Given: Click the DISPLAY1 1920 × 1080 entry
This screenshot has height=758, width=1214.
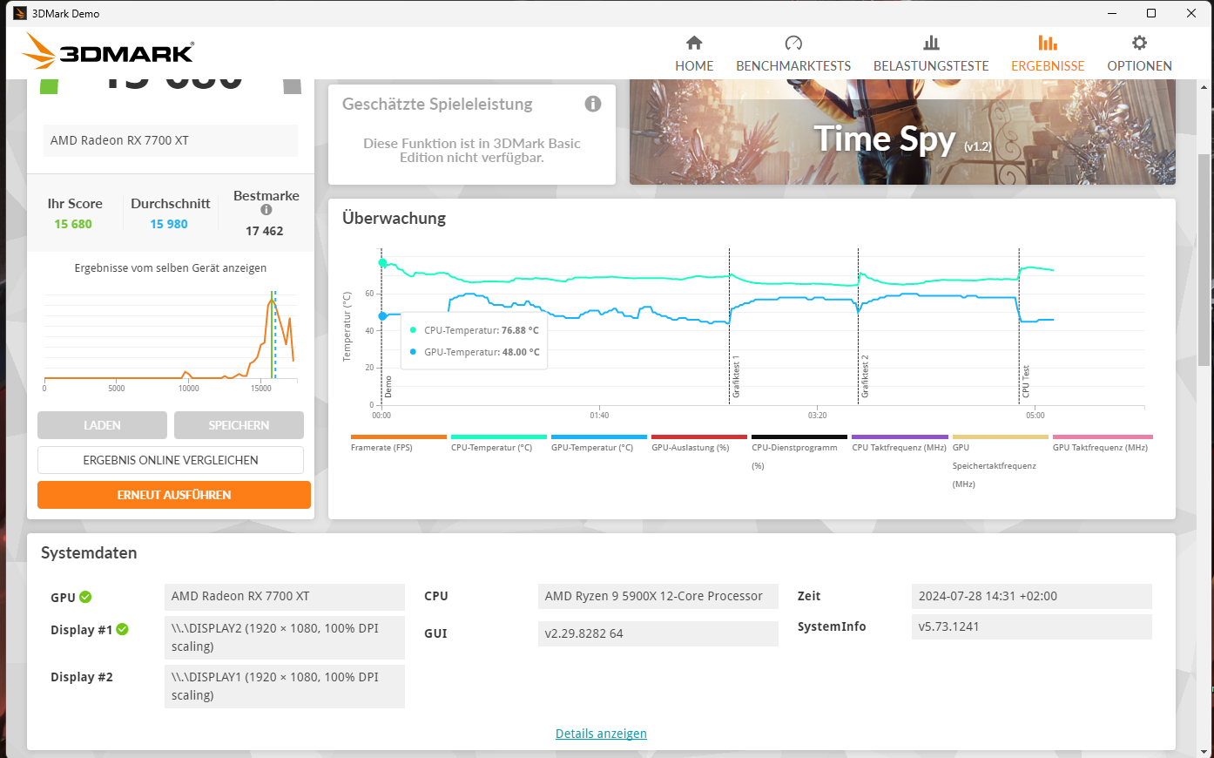Looking at the screenshot, I should click(x=285, y=687).
